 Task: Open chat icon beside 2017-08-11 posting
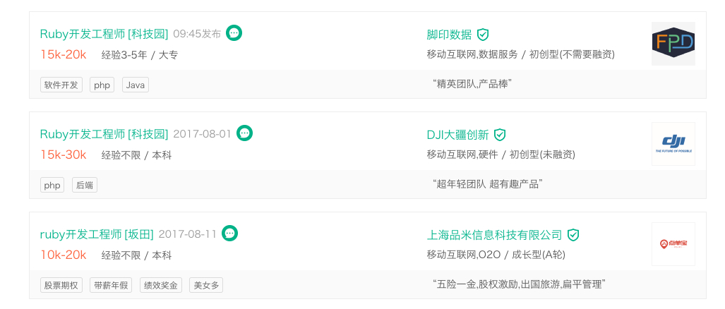[x=230, y=234]
